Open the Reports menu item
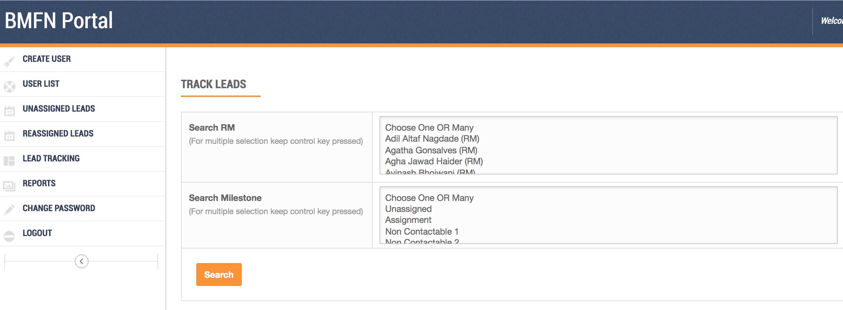The width and height of the screenshot is (843, 310). click(x=39, y=183)
